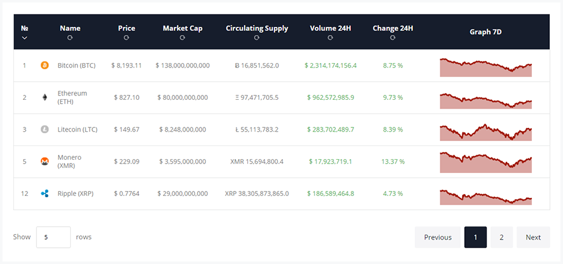Focus the Show rows number input
The width and height of the screenshot is (563, 264).
(53, 237)
